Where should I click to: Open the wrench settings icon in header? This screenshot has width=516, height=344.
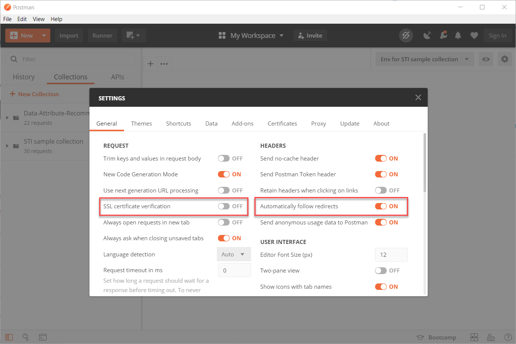click(x=443, y=35)
